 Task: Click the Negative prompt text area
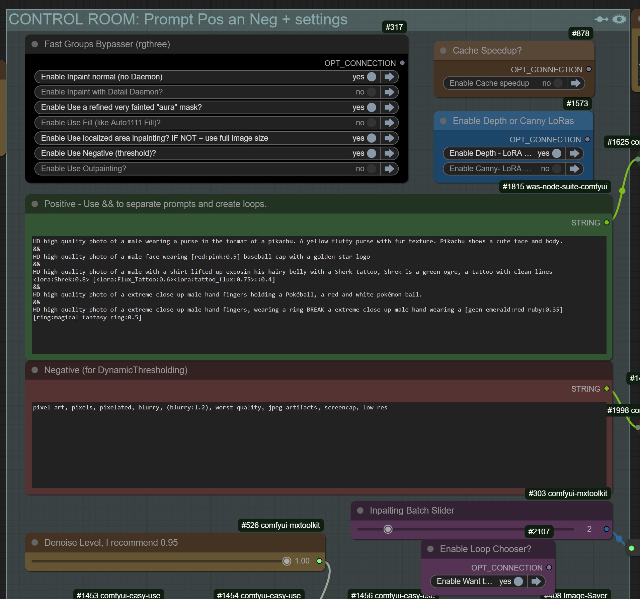[x=319, y=445]
